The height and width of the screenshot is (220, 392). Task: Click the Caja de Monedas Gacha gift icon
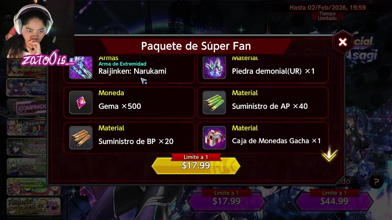pyautogui.click(x=214, y=138)
